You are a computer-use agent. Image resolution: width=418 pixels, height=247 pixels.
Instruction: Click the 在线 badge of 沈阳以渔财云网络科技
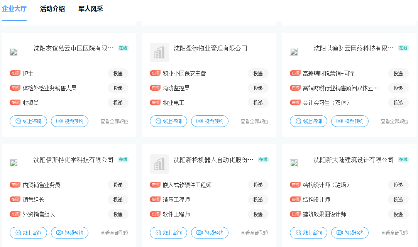pos(403,48)
